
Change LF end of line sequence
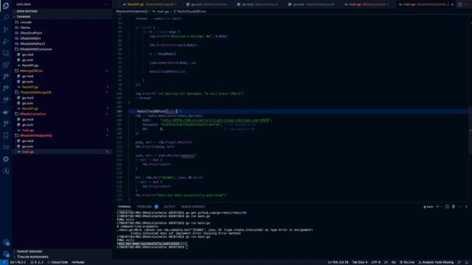click(386, 262)
